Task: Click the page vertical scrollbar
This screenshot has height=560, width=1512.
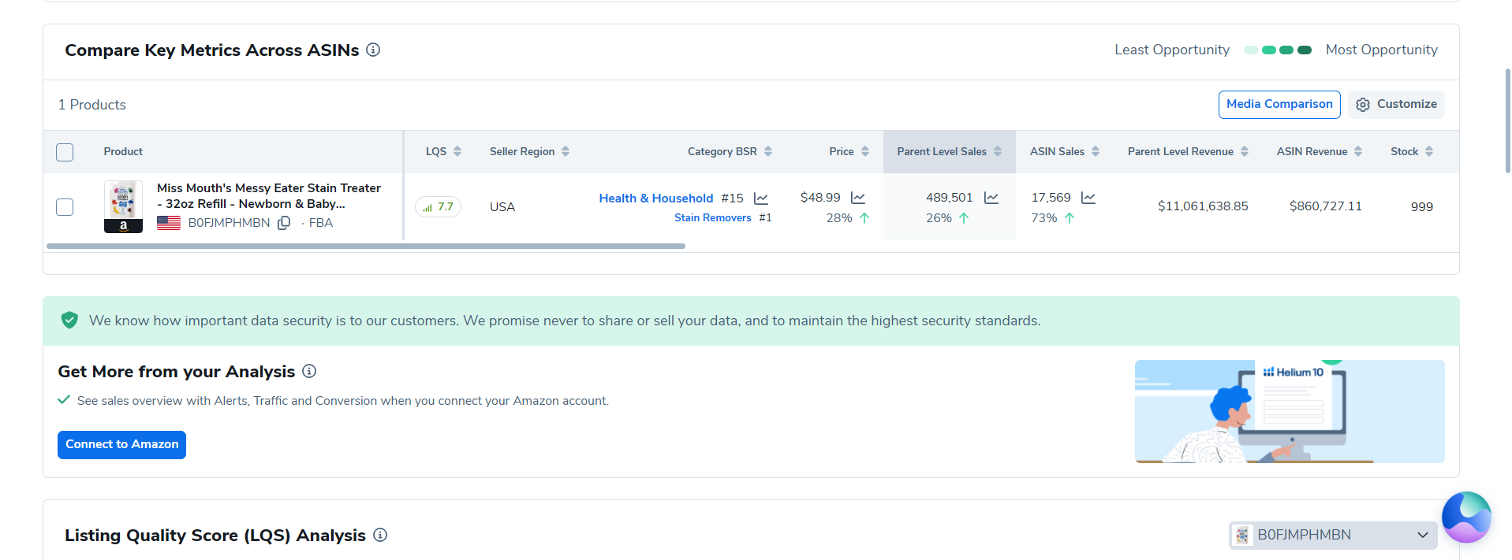Action: [x=1507, y=121]
